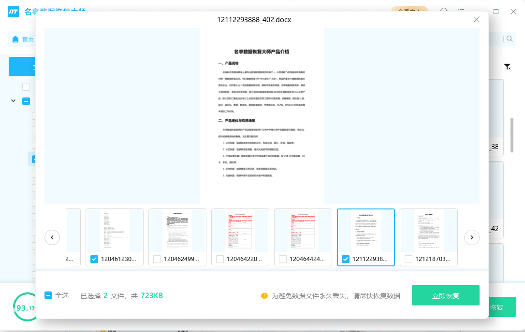This screenshot has width=525, height=332.
Task: Maximize the main application window
Action: [x=496, y=12]
